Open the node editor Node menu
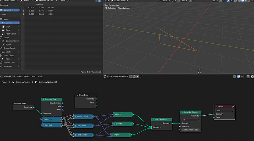Image resolution: width=254 pixels, height=141 pixels. [40, 76]
